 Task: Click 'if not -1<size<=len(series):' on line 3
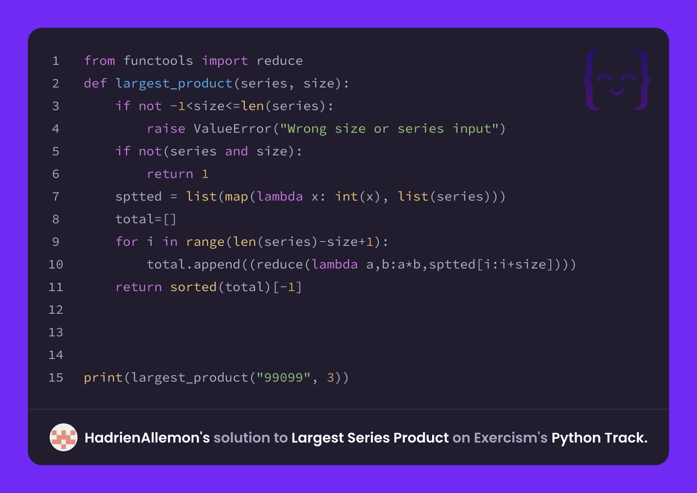coord(224,106)
